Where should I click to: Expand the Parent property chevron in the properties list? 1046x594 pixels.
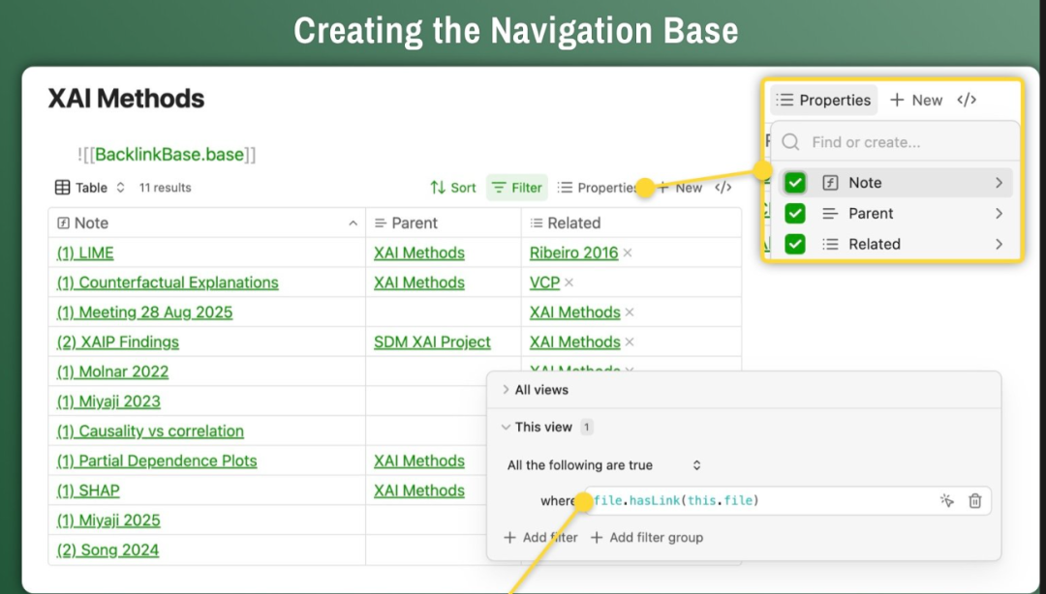(999, 214)
